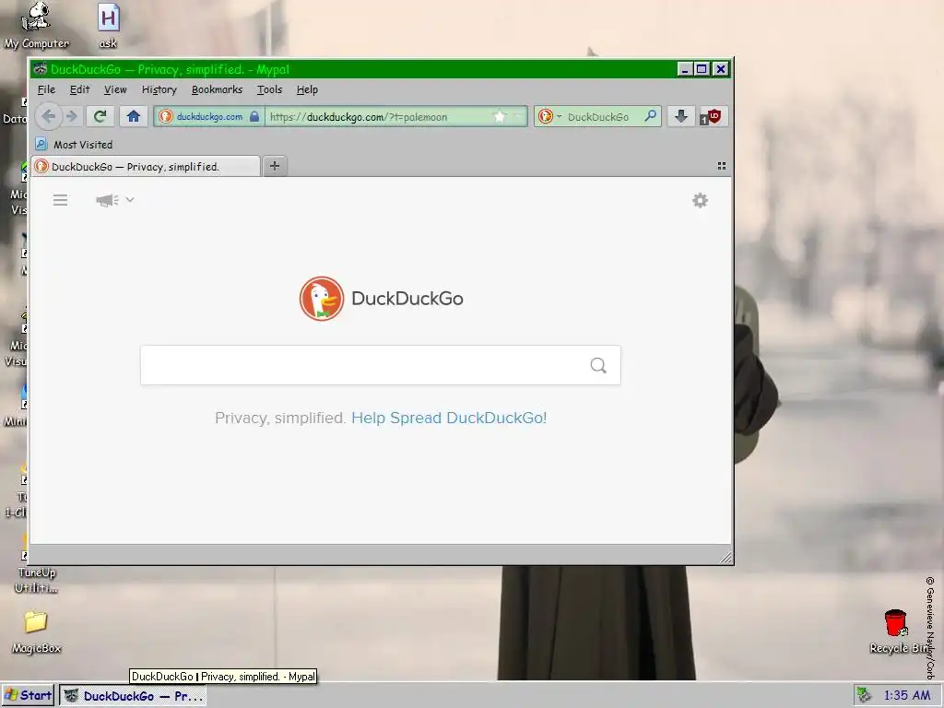Screen dimensions: 944x708
Task: Open the History menu
Action: coord(159,89)
